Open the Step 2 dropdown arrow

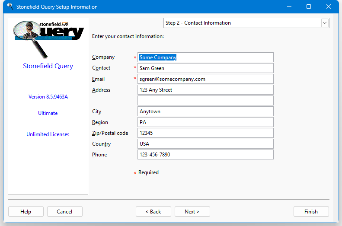(325, 23)
